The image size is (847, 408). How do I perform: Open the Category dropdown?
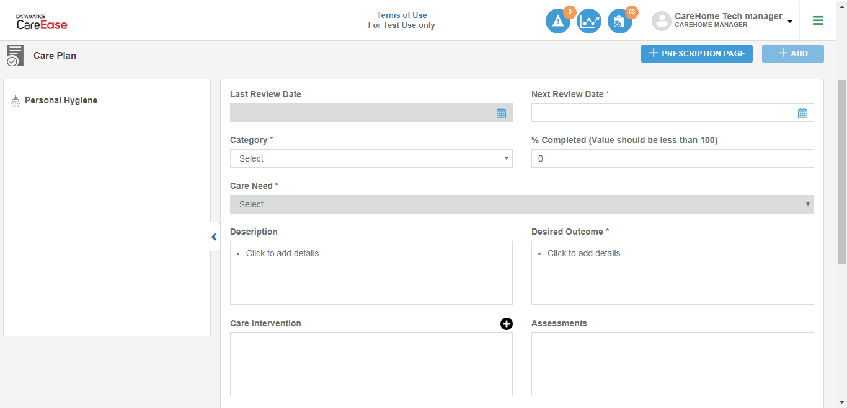point(371,158)
